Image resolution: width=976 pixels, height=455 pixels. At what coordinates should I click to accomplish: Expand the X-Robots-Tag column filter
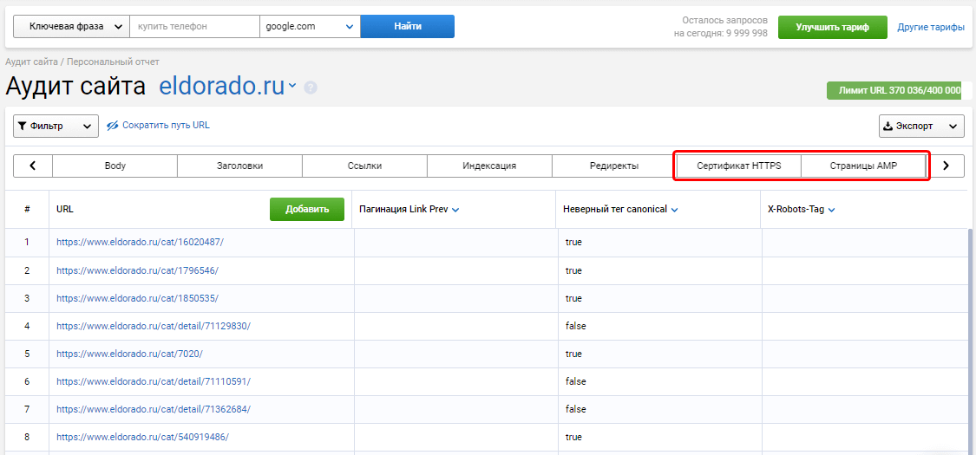[x=832, y=210]
